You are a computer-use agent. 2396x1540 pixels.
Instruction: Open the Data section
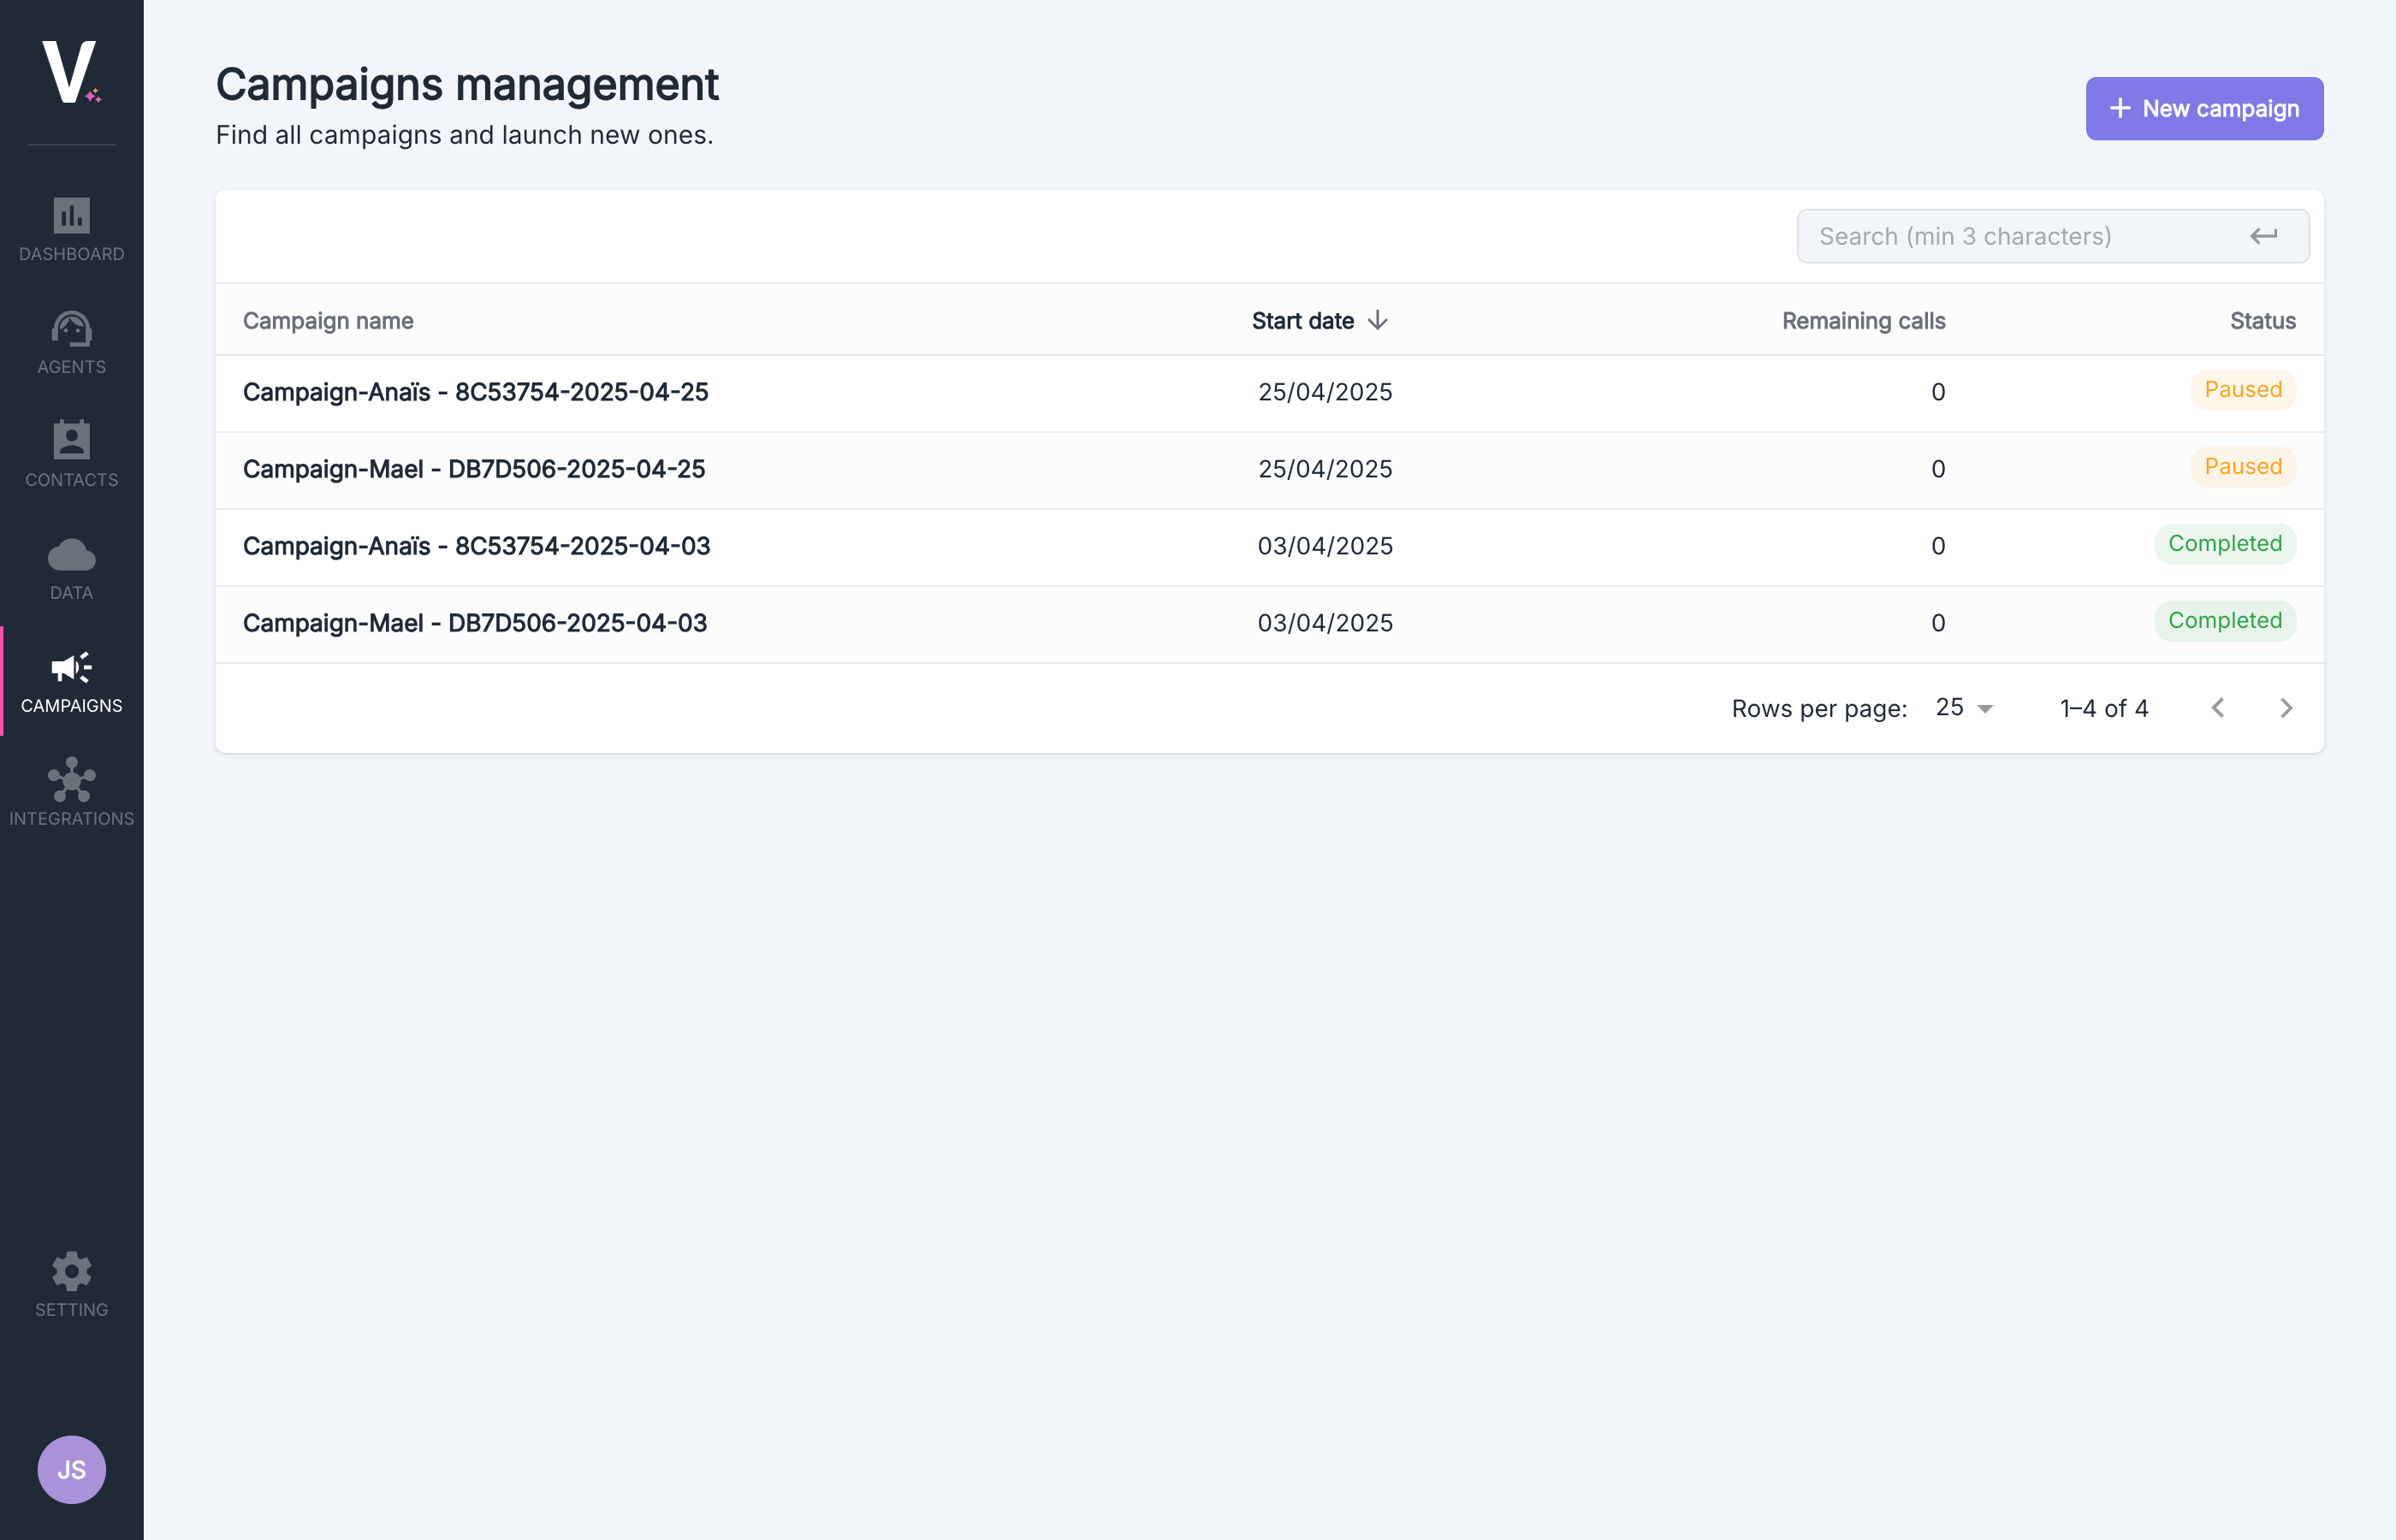pyautogui.click(x=71, y=569)
